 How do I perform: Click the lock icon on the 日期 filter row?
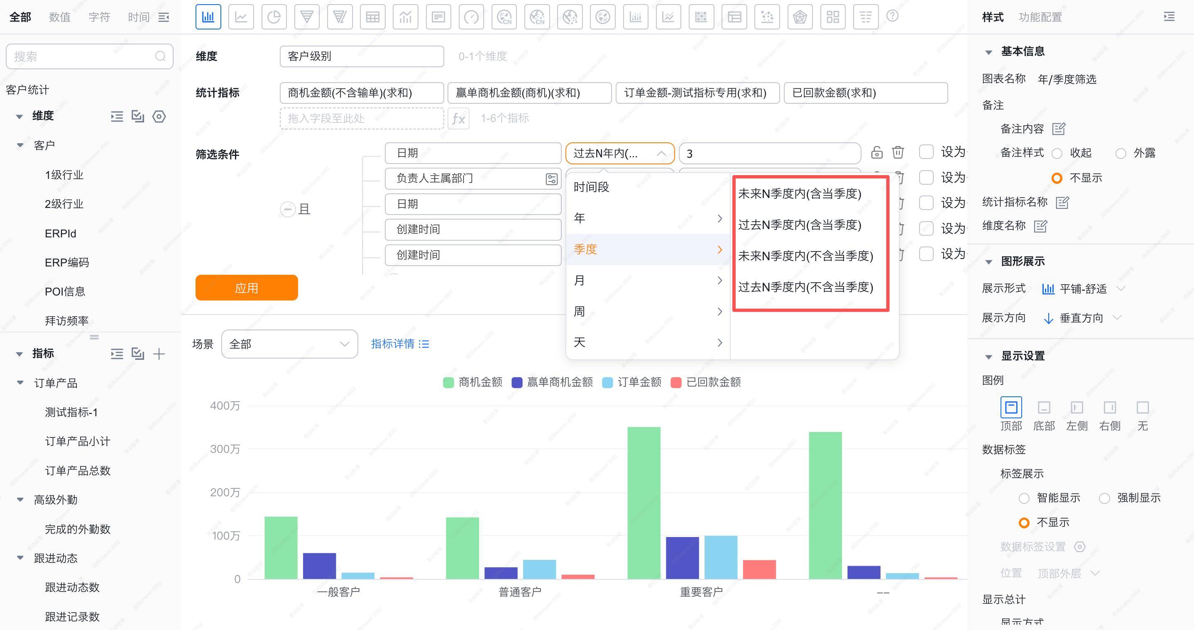tap(876, 152)
